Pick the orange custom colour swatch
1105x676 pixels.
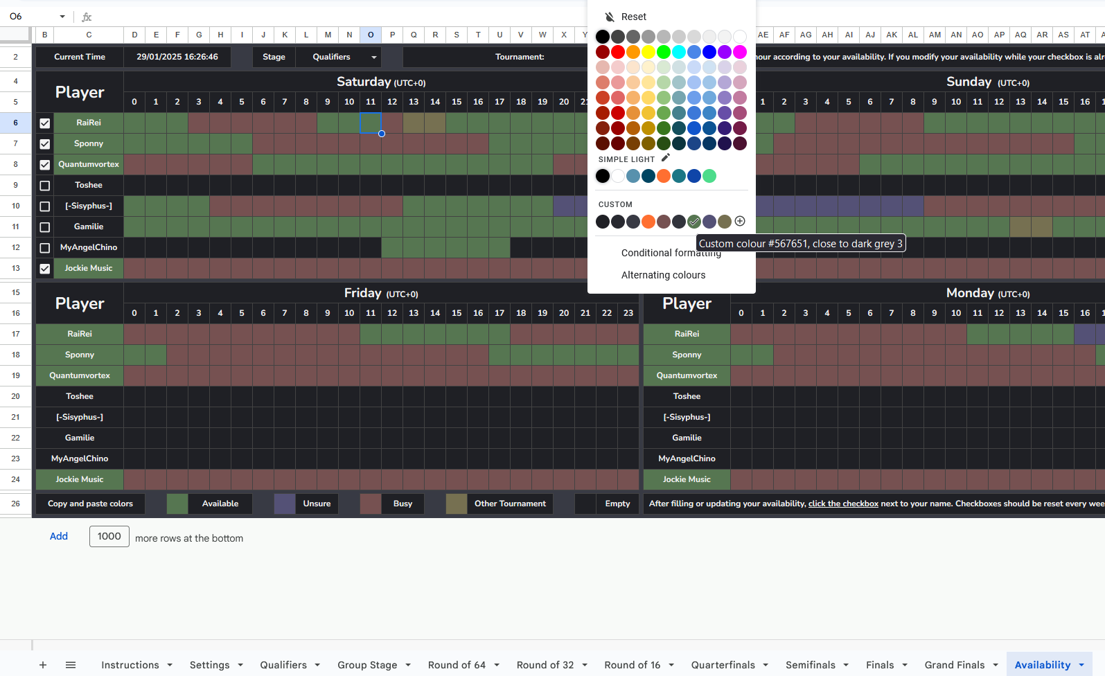point(648,222)
